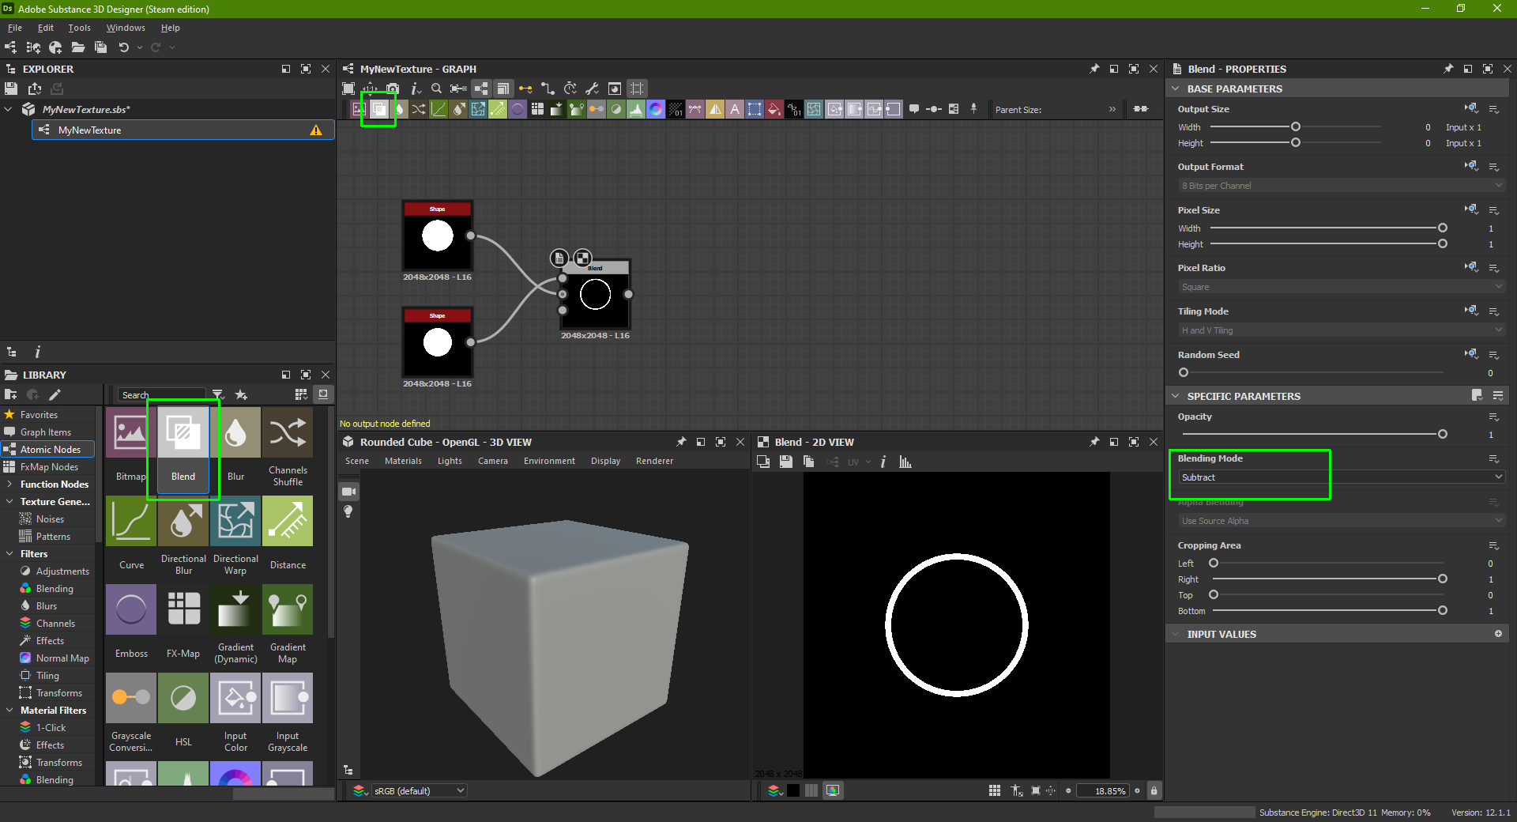
Task: Collapse the Filters library category
Action: tap(9, 553)
